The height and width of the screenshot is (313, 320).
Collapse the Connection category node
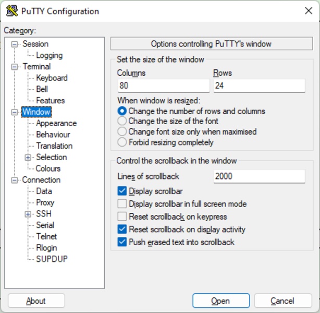coord(14,180)
